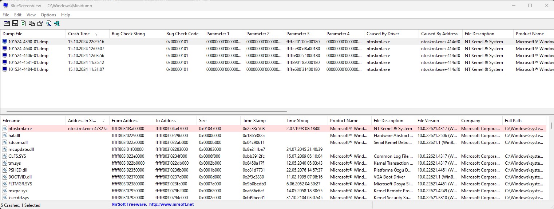Click the PSHED.dll file icon
554x209 pixels.
(x=5, y=170)
